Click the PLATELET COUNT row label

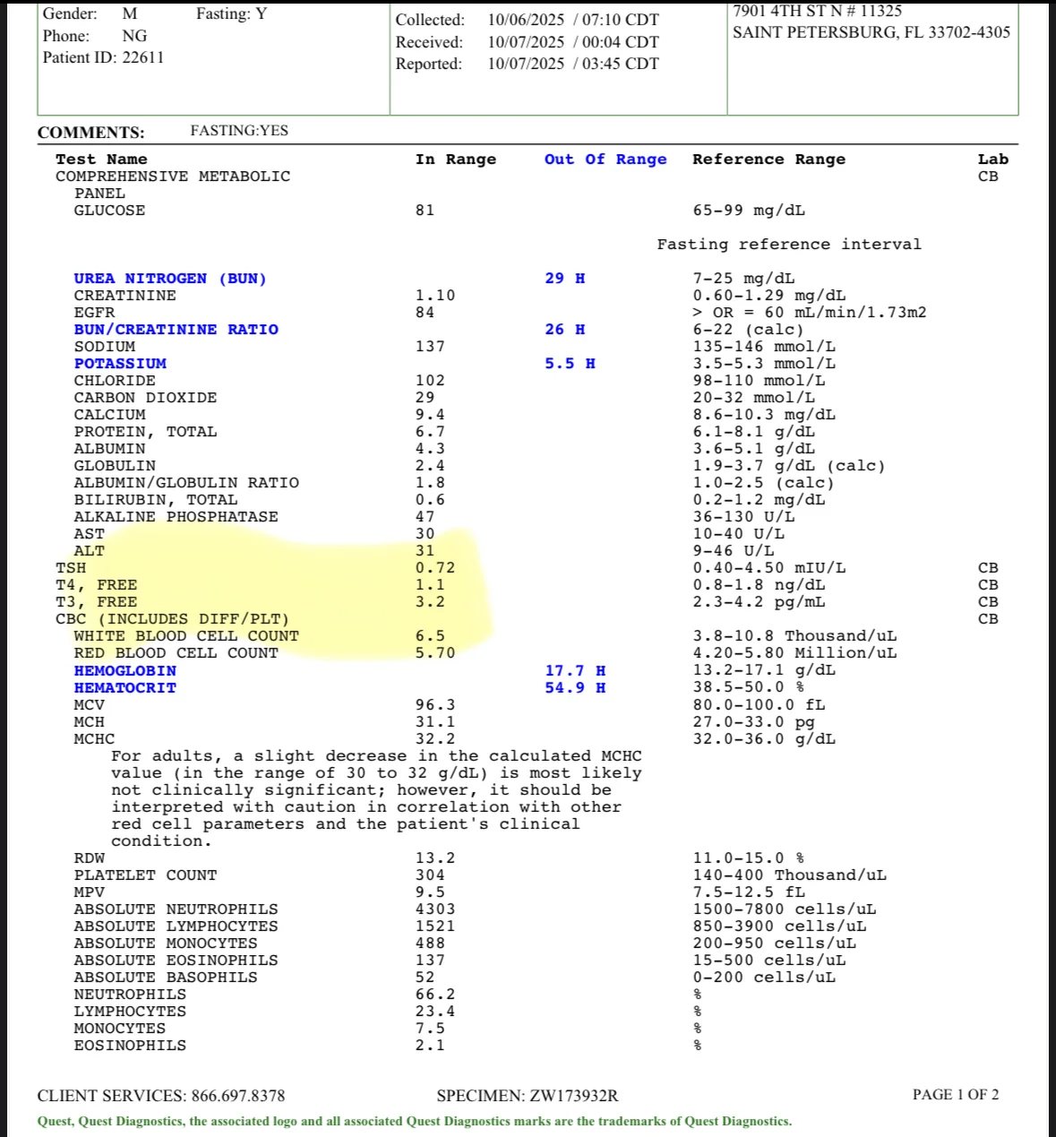[x=145, y=875]
